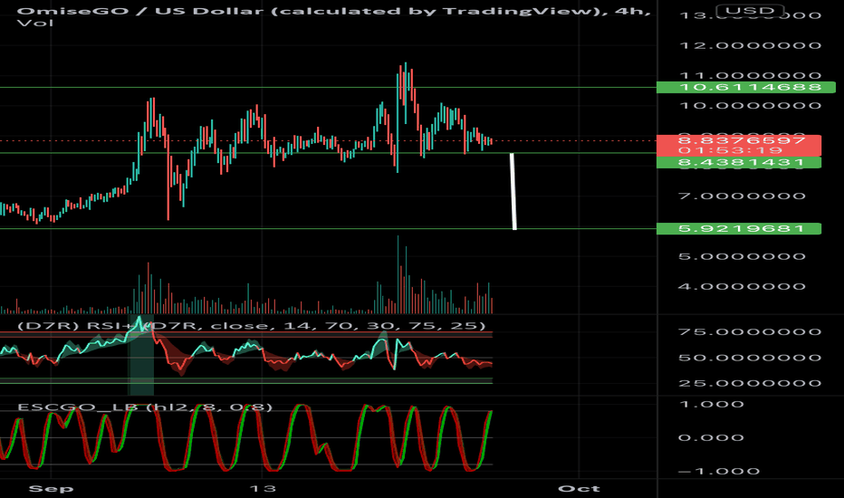The height and width of the screenshot is (498, 844).
Task: Click the 7.0000000 price axis label
Action: point(743,196)
